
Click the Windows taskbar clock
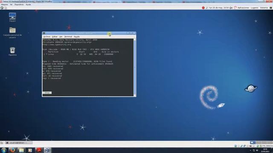tap(265, 150)
